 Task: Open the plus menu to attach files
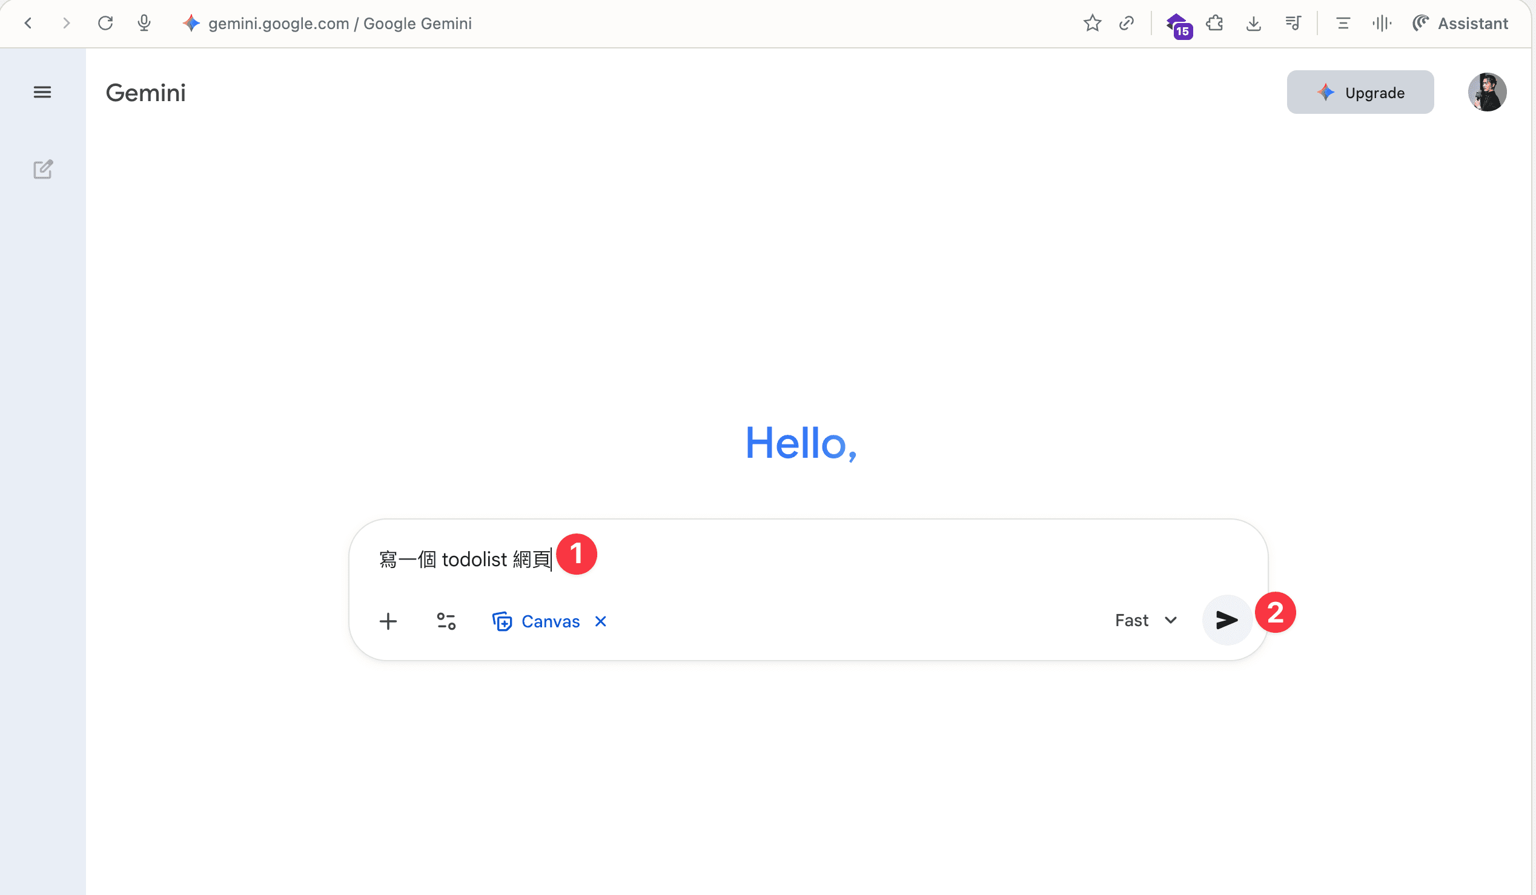[388, 621]
